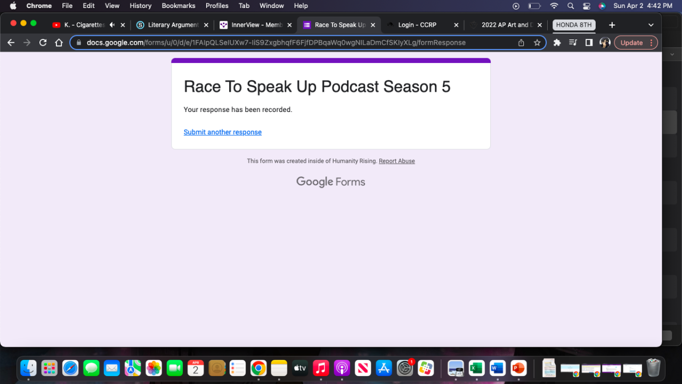The image size is (682, 384).
Task: Show the battery status in menu bar
Action: coord(534,6)
